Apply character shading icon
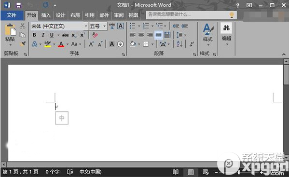The height and width of the screenshot is (177, 289). pos(112,44)
